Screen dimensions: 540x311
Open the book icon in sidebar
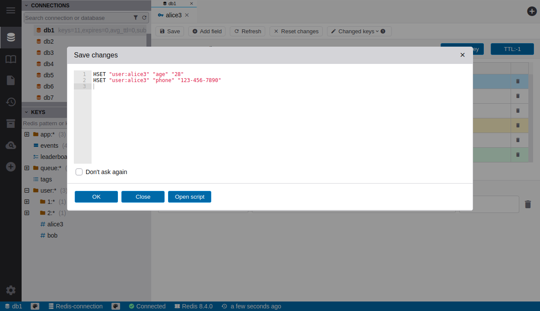coord(11,59)
